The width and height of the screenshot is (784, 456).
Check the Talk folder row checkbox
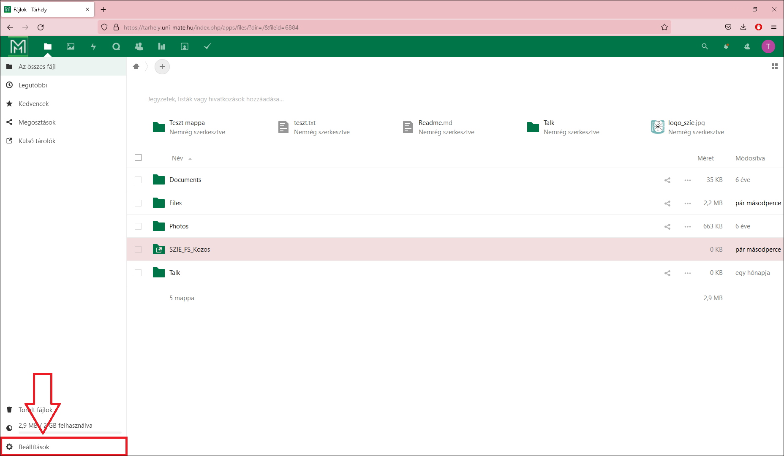138,273
